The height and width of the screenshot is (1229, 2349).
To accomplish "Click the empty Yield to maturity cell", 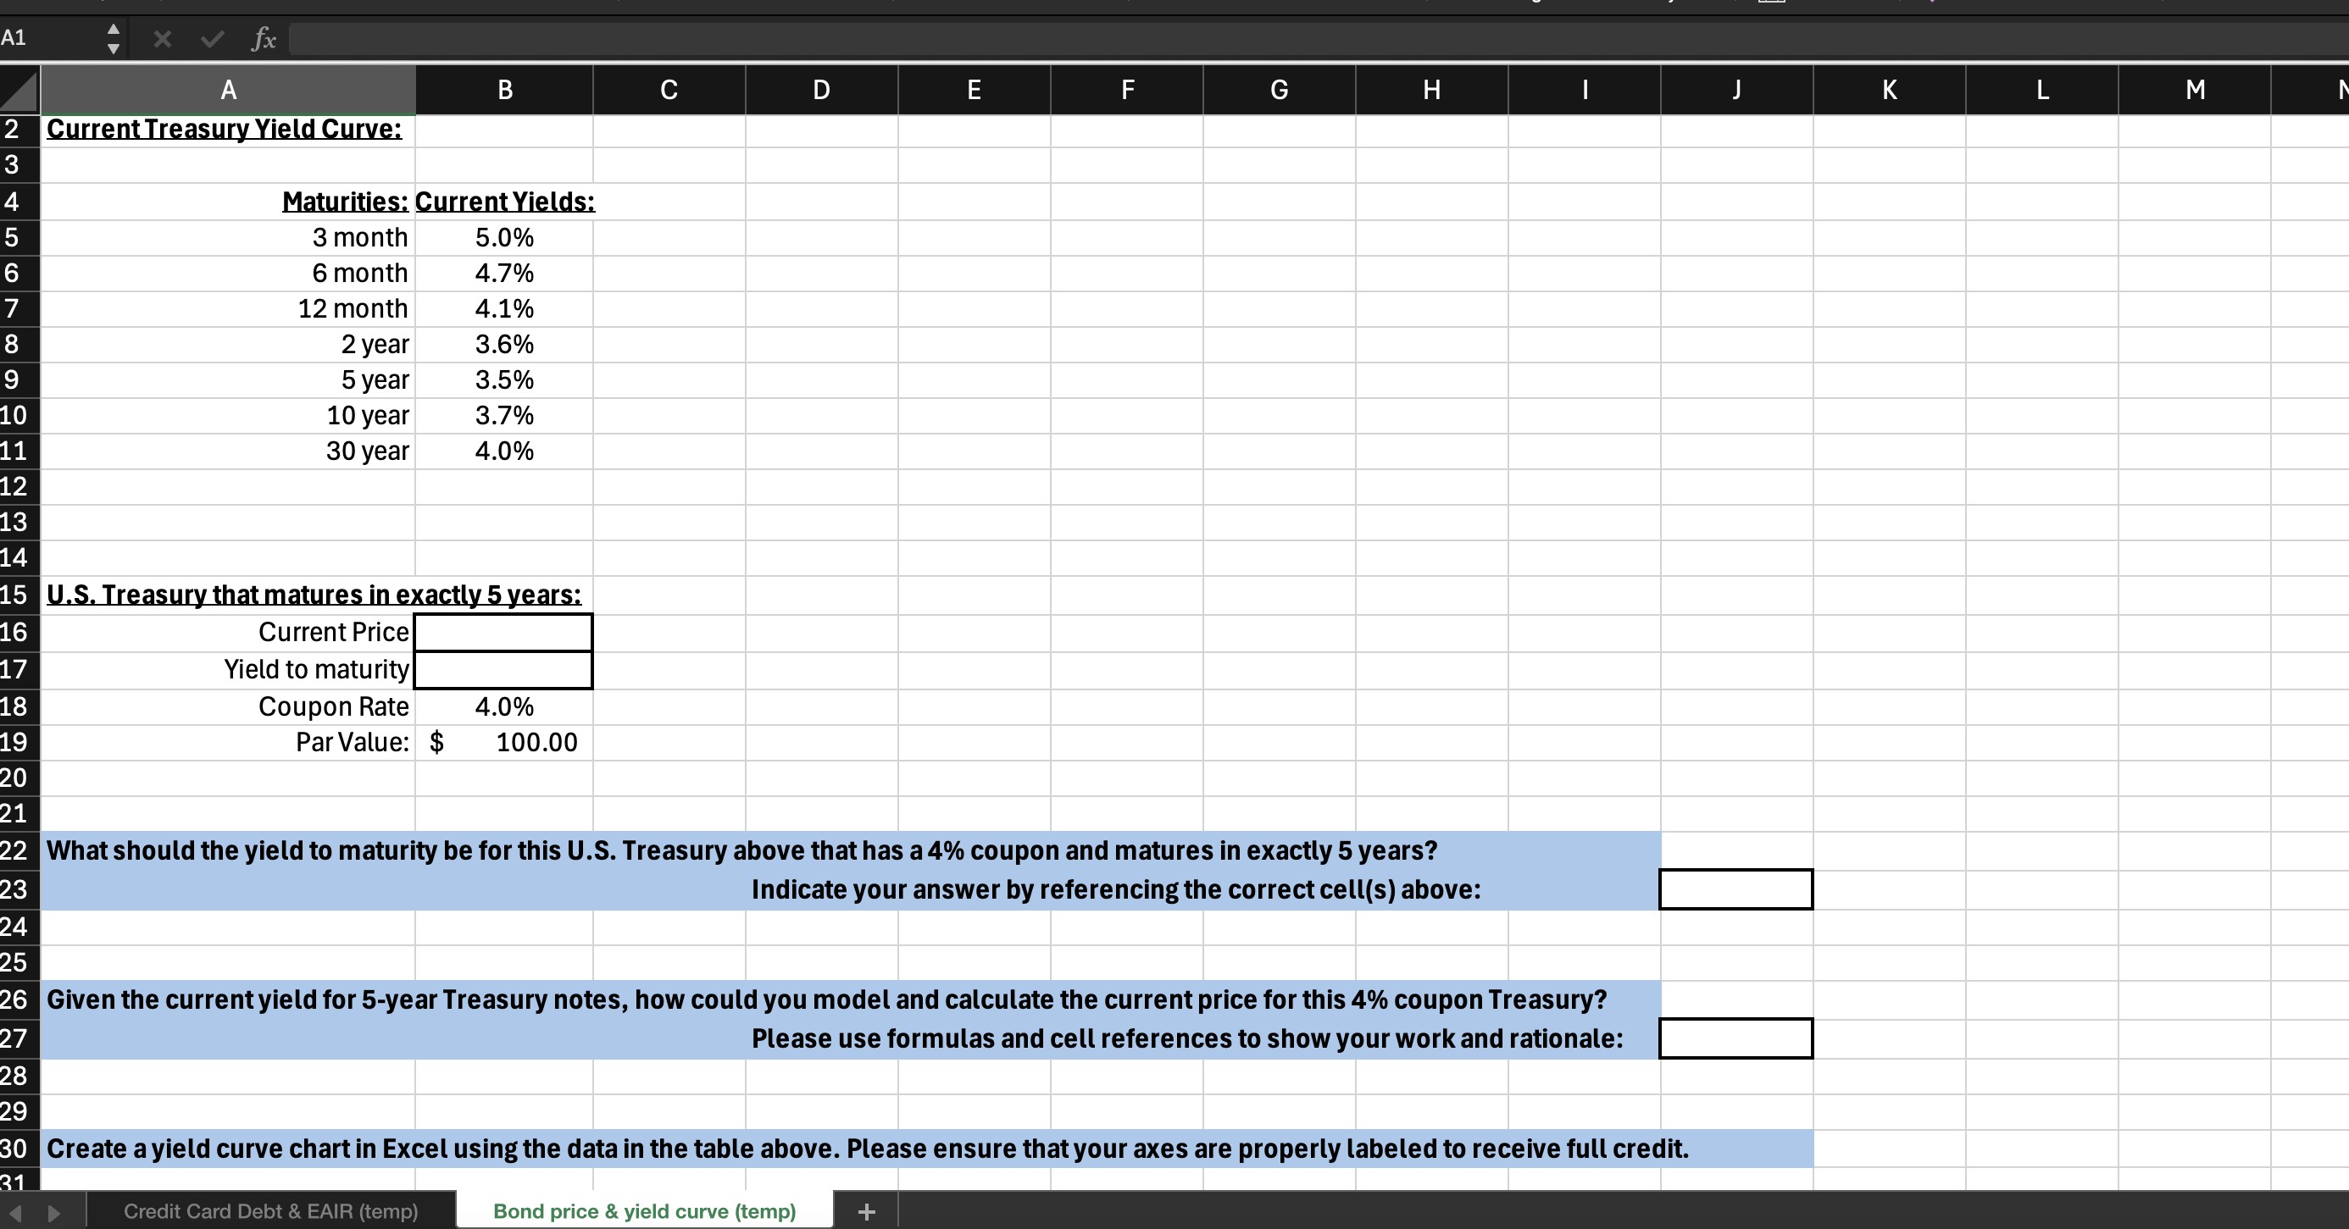I will point(503,669).
